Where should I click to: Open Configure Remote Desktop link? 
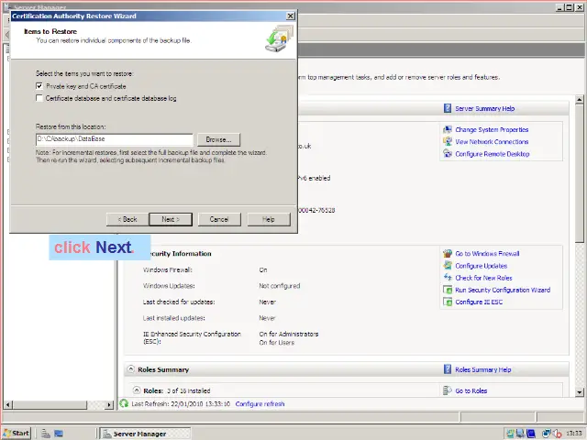click(493, 154)
